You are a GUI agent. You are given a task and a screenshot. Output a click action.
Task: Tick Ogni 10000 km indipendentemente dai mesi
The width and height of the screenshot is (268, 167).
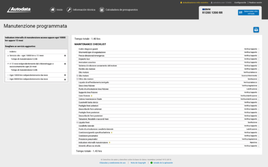[x=8, y=75]
